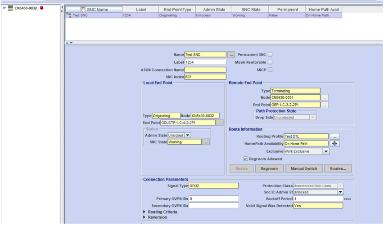Enable the Permanent SNC checkbox
The width and height of the screenshot is (384, 225).
(270, 54)
